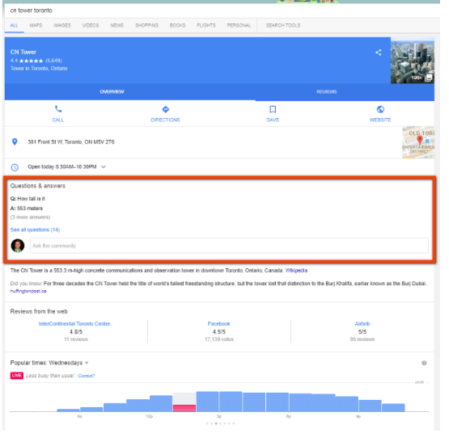Click the clock icon next to hours
This screenshot has height=446, width=449.
coord(15,167)
